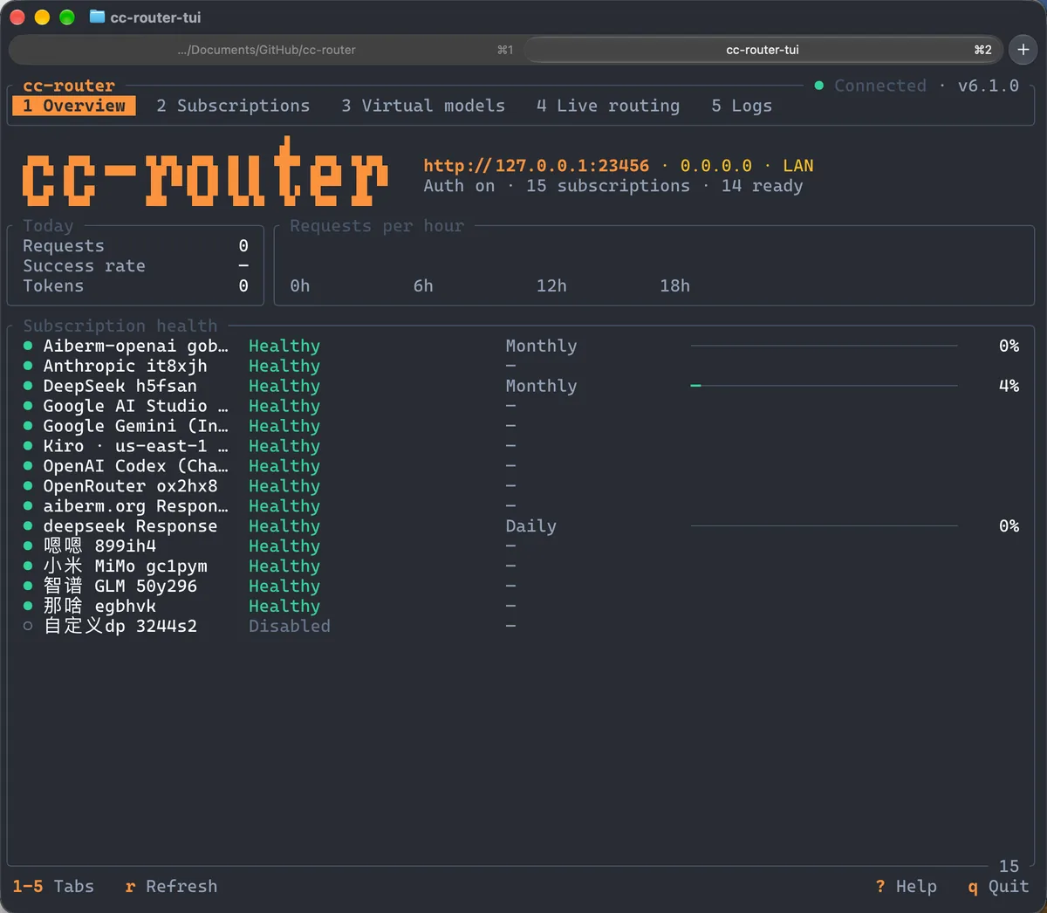Click the Daily label of deepseek Response
The width and height of the screenshot is (1047, 913).
530,526
